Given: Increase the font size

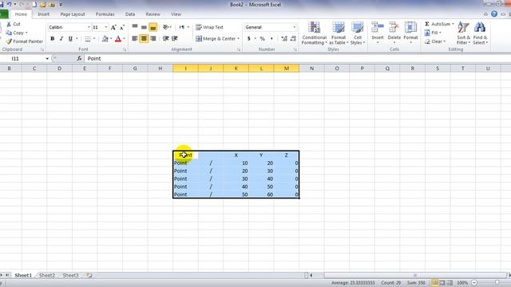Looking at the screenshot, I should (113, 27).
